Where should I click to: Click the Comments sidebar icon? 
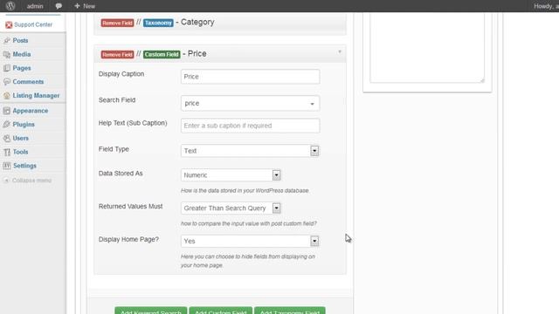(7, 82)
